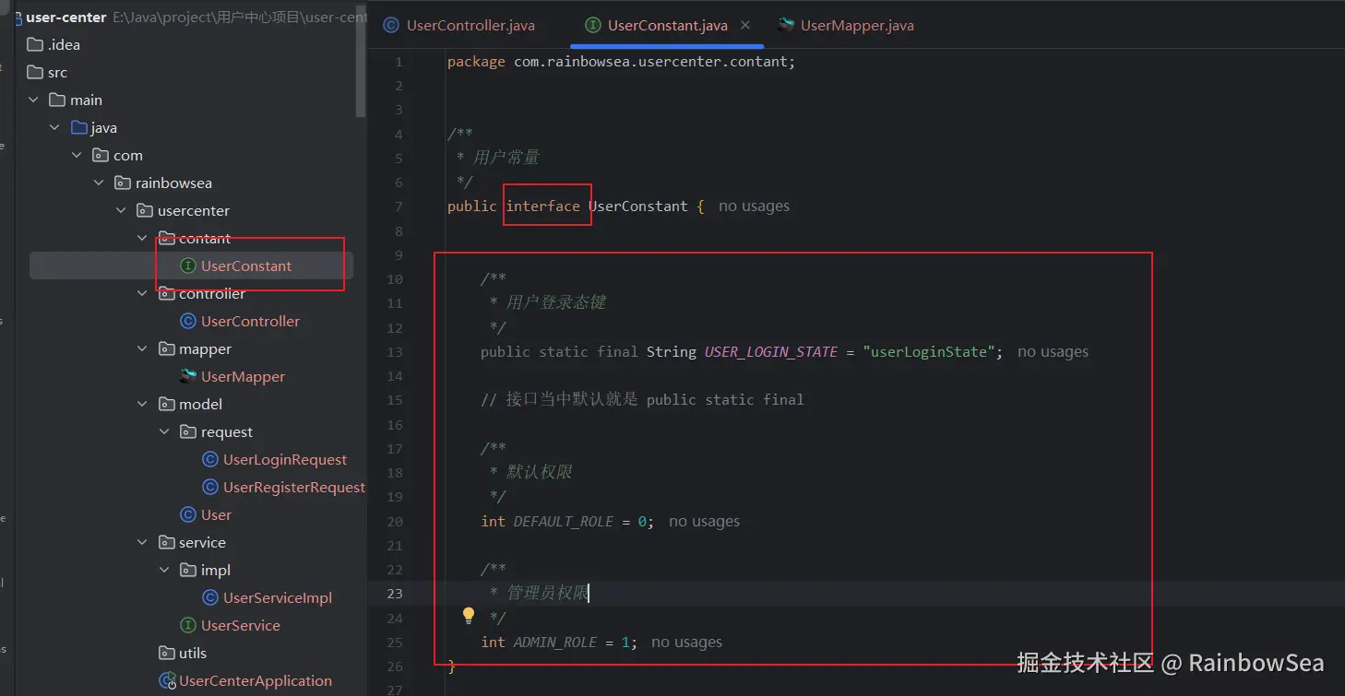The width and height of the screenshot is (1345, 696).
Task: Collapse the service package node
Action: pos(143,542)
